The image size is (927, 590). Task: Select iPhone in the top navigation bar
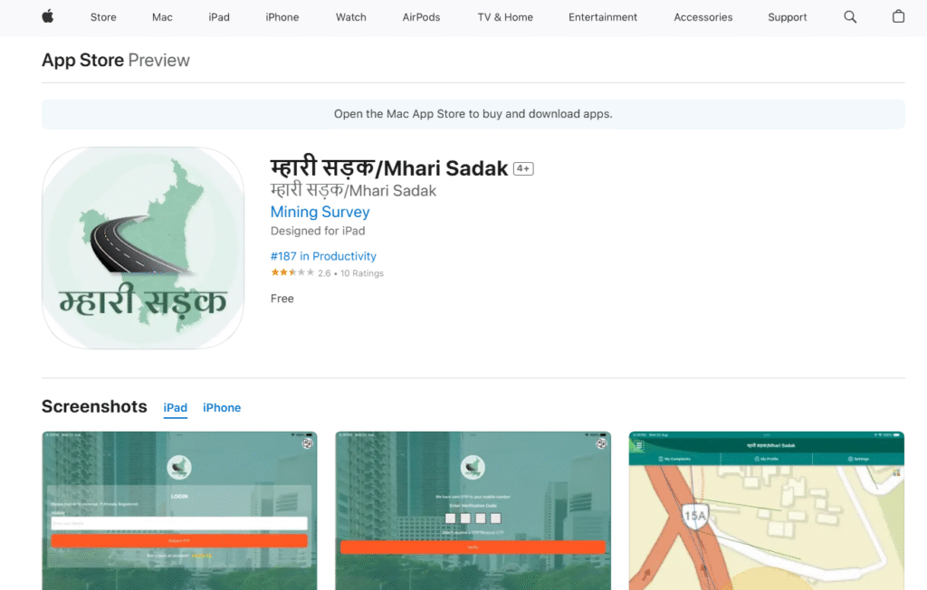click(282, 17)
